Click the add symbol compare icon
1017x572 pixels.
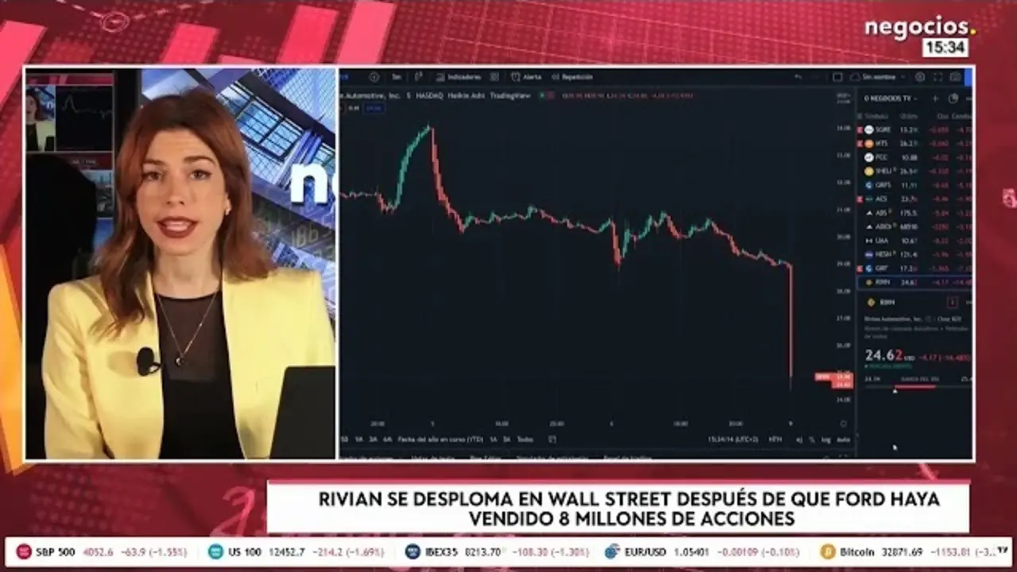click(374, 77)
